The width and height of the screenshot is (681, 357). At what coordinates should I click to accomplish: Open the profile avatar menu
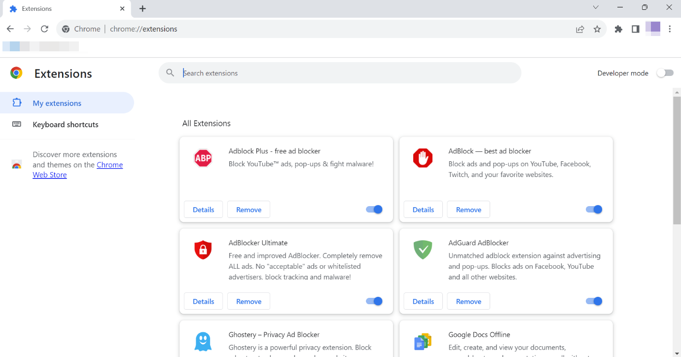(653, 29)
